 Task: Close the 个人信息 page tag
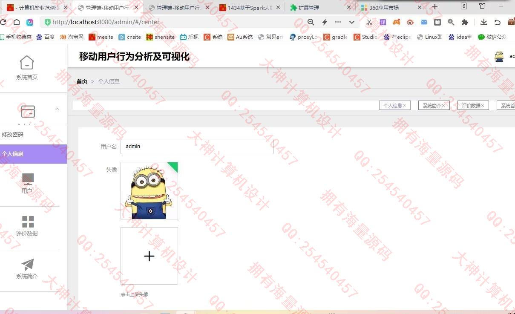(x=404, y=106)
